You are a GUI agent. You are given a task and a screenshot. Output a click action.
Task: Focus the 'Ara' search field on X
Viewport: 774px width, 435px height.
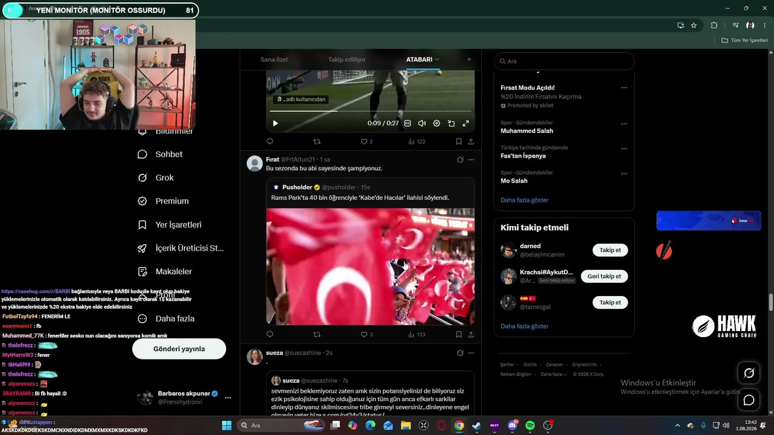pyautogui.click(x=564, y=61)
